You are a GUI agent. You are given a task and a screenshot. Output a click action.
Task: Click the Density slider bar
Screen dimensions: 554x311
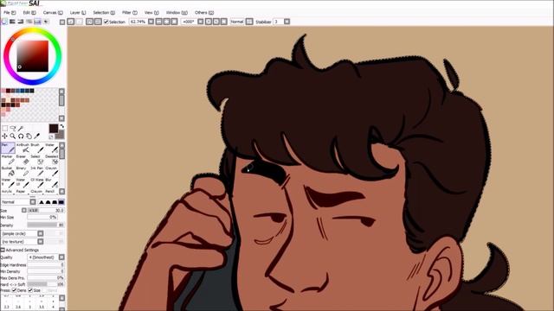tap(46, 225)
